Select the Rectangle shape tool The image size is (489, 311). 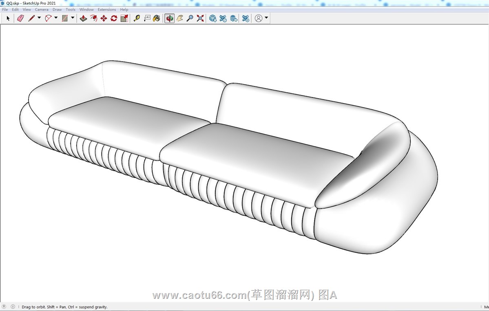click(65, 18)
